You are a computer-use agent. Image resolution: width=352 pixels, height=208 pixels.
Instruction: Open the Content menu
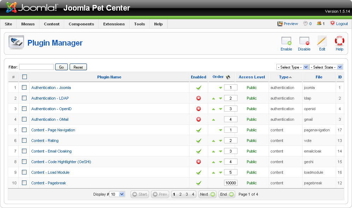[52, 24]
